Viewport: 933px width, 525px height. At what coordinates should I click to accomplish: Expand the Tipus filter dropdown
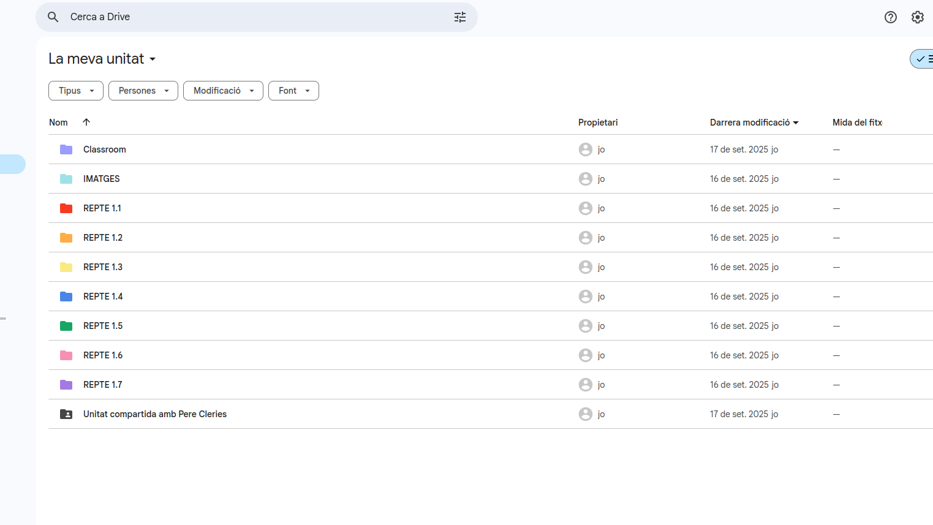tap(76, 91)
